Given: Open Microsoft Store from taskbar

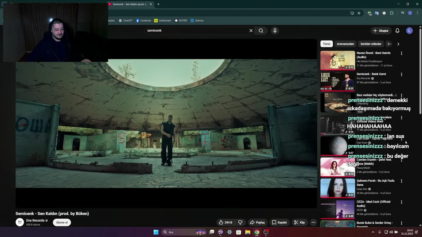Looking at the screenshot, I should pos(239,232).
